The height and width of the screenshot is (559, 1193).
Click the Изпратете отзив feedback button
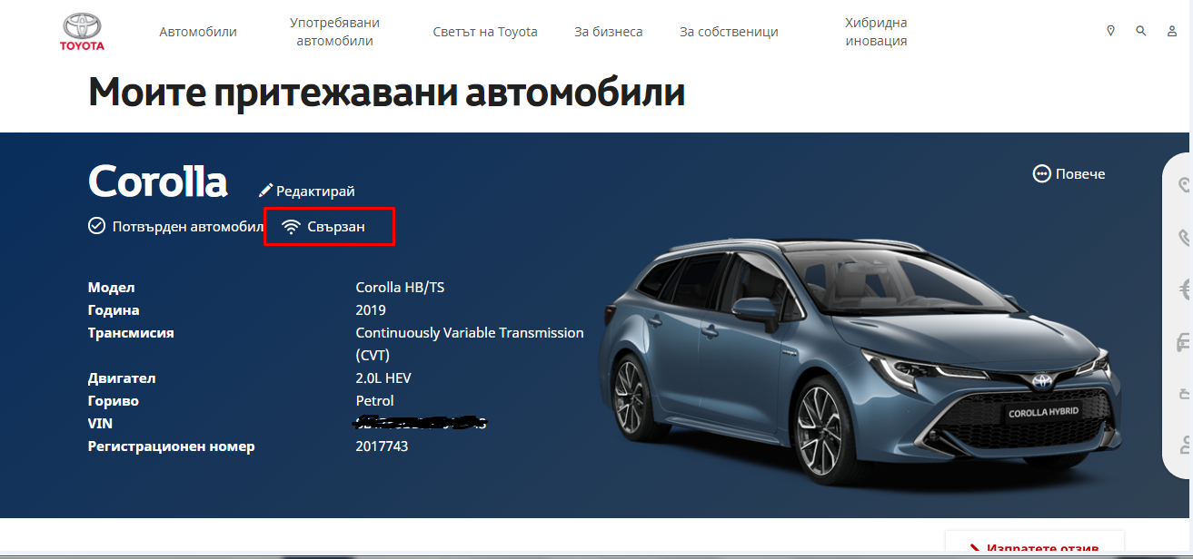(x=1034, y=548)
